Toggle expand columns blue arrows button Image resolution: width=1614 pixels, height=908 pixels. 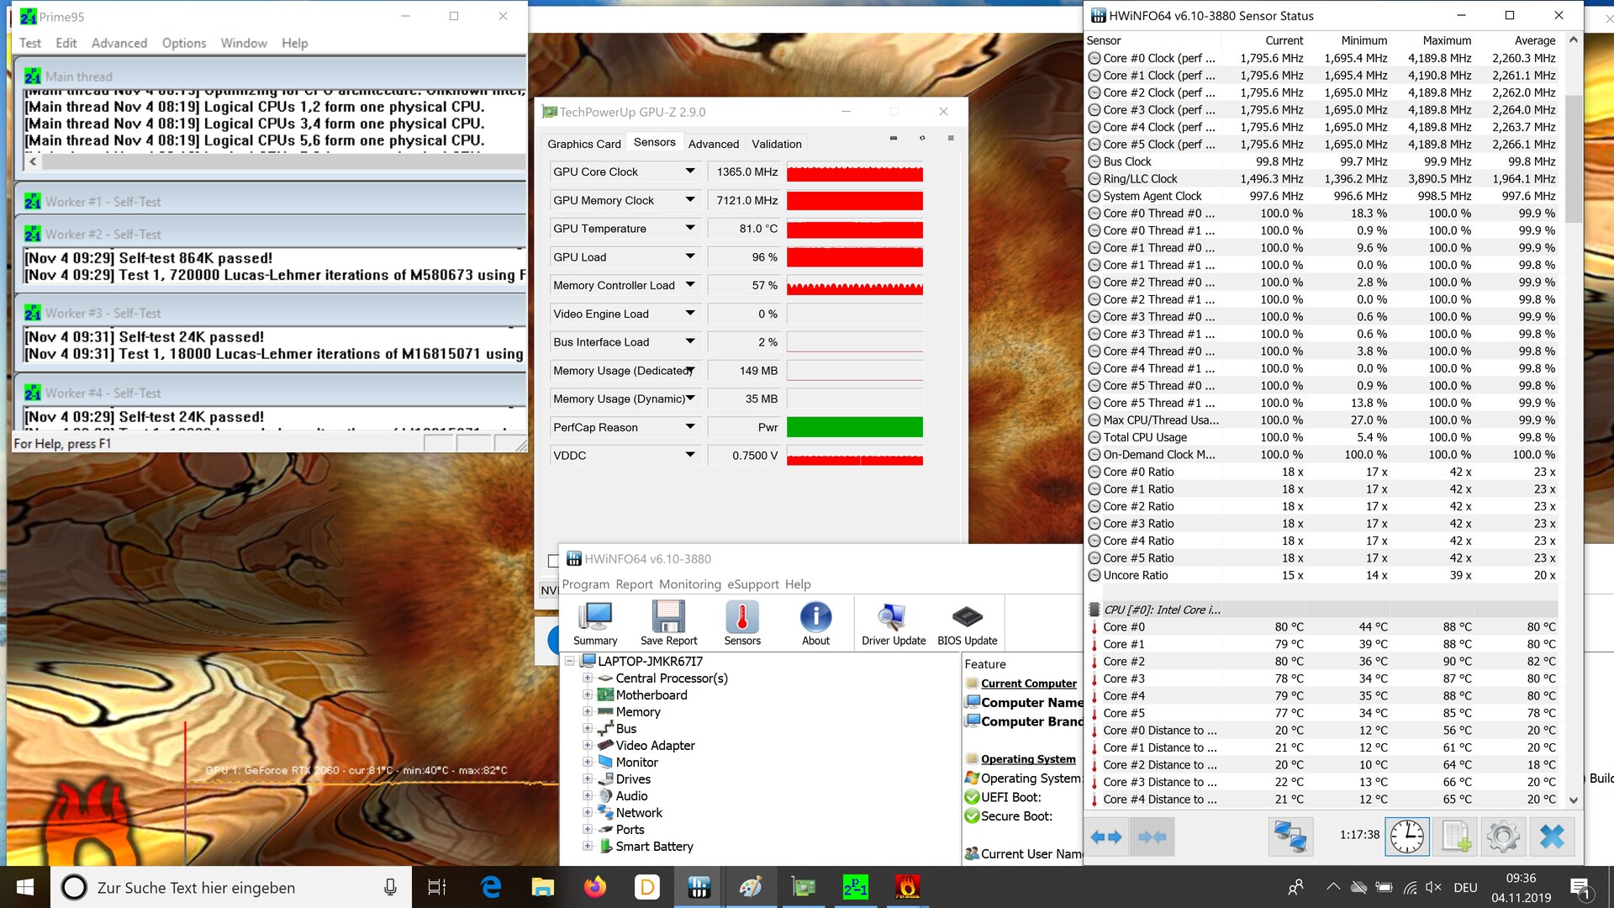point(1106,837)
